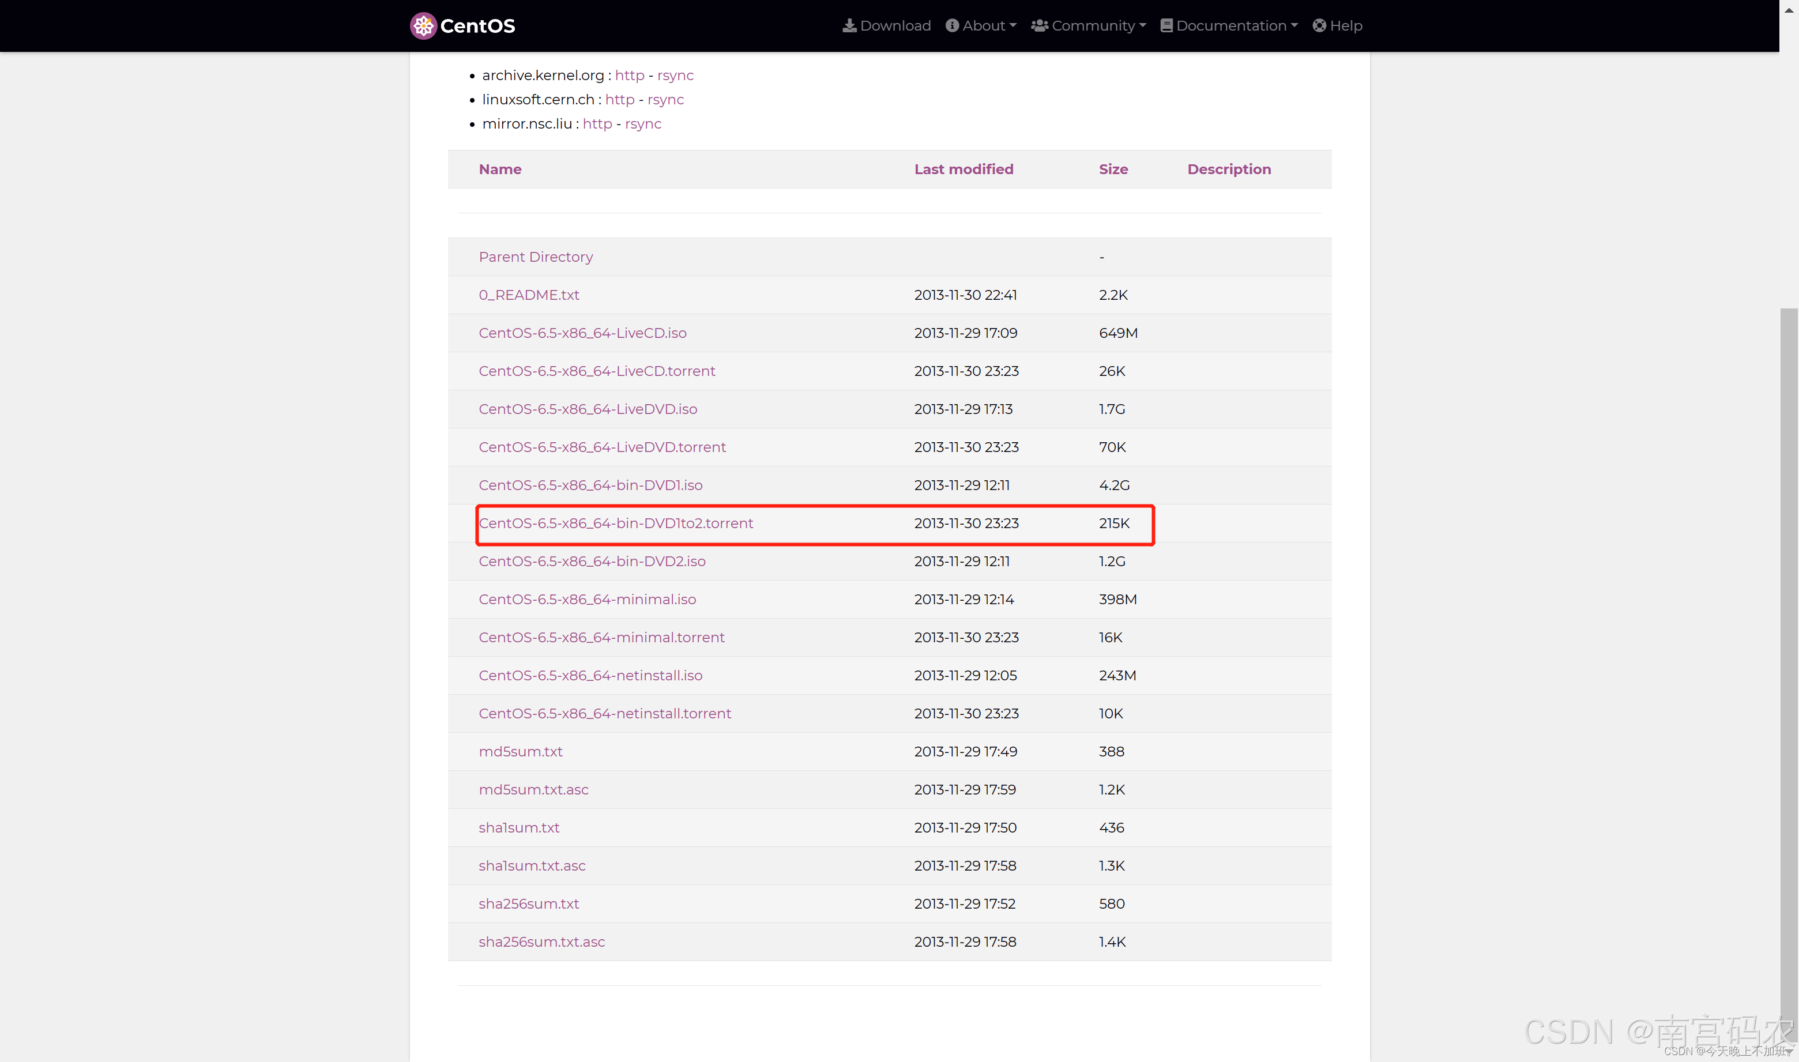Open mirror.nsc.liu http mirror link
This screenshot has width=1799, height=1062.
tap(597, 124)
